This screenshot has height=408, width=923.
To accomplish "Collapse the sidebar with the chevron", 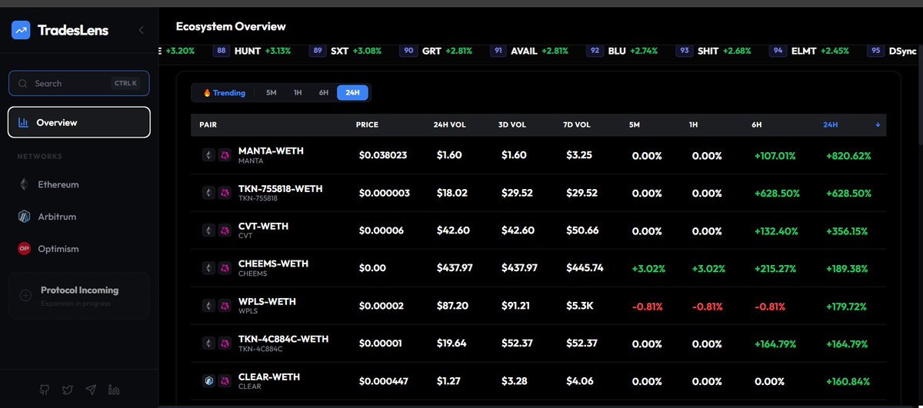I will click(x=141, y=31).
